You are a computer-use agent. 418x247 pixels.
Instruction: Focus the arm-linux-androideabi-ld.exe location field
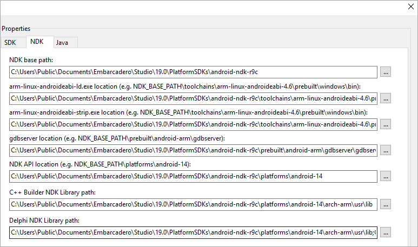pyautogui.click(x=193, y=98)
